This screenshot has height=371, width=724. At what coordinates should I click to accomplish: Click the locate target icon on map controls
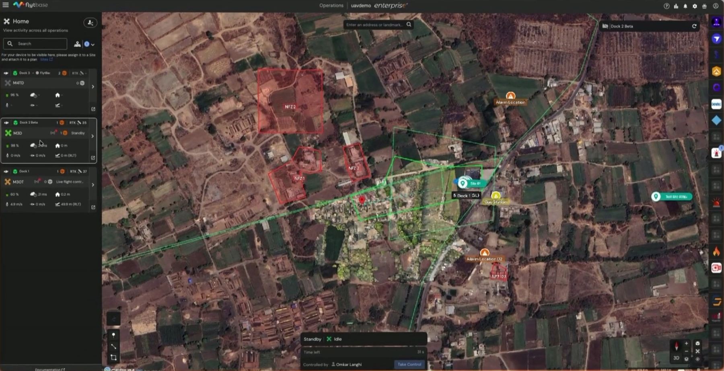(697, 359)
